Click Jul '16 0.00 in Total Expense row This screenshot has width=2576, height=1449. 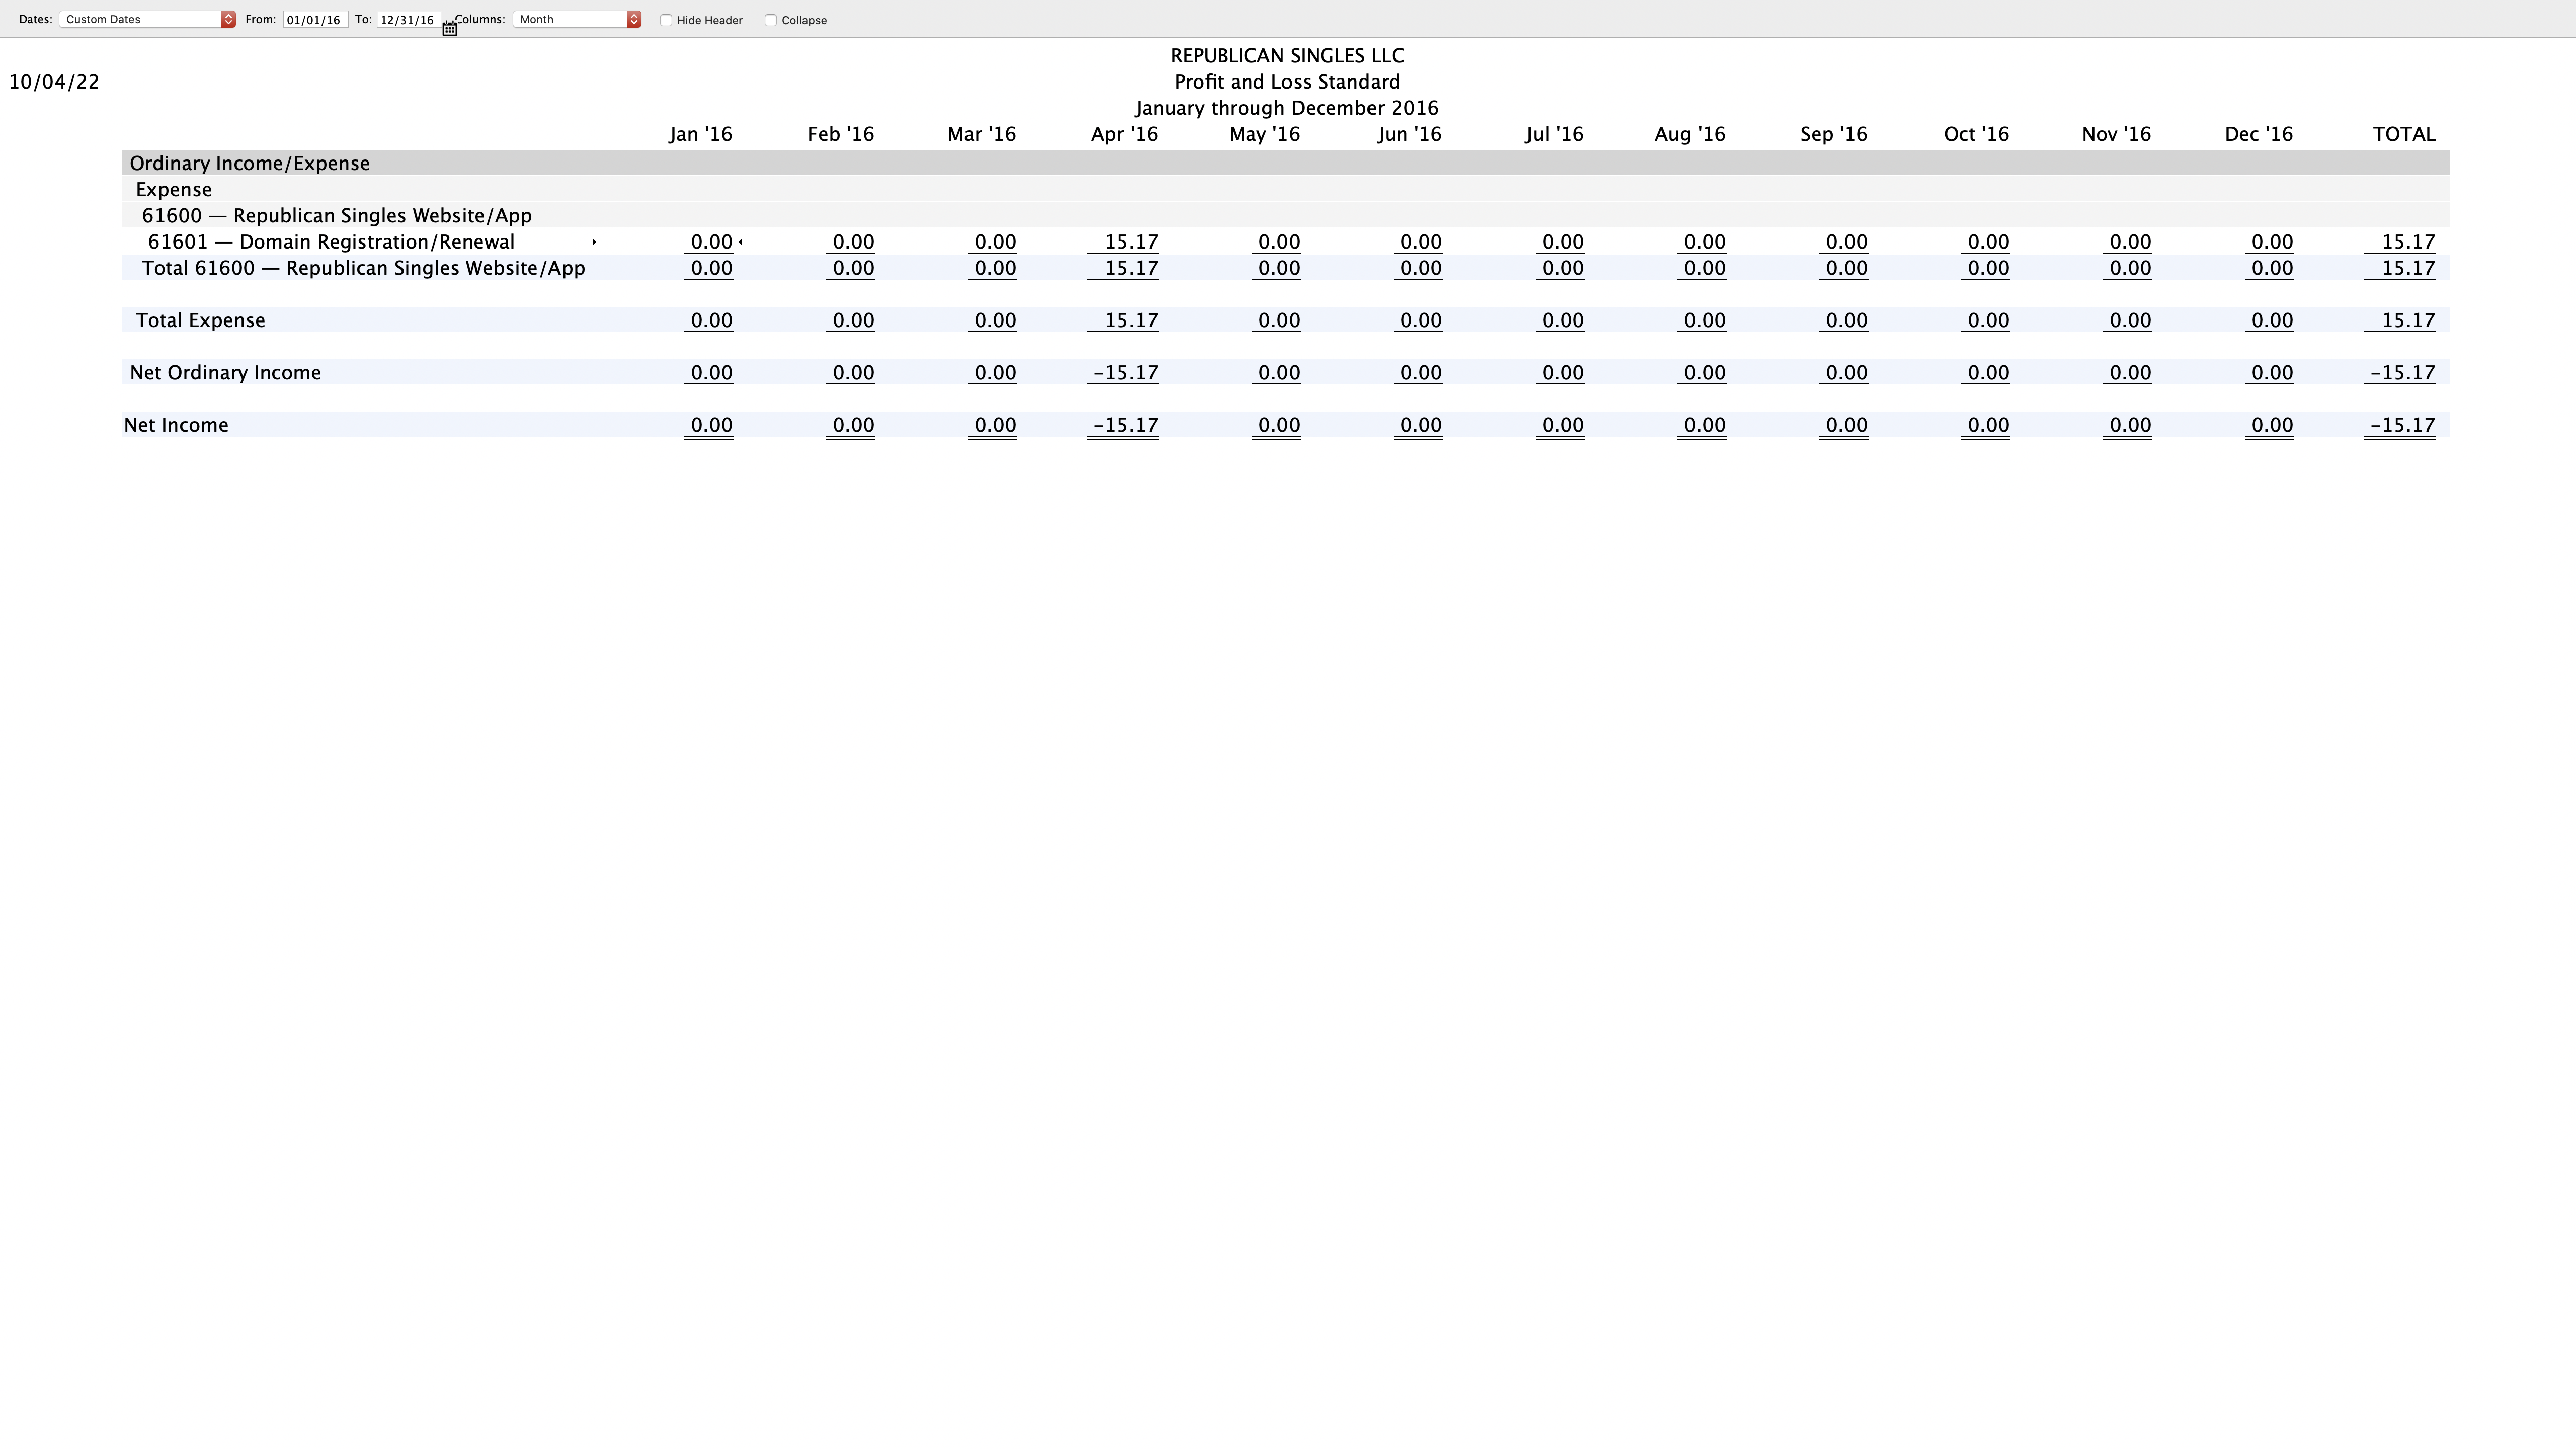pos(1563,320)
